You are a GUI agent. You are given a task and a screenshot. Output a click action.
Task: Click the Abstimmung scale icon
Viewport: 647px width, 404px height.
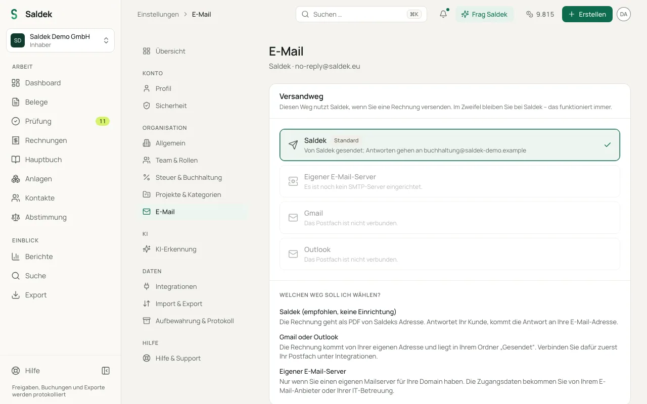(x=16, y=217)
